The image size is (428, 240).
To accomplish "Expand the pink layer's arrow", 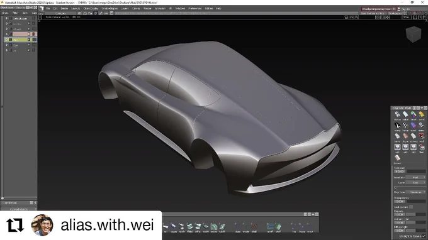I will point(6,34).
